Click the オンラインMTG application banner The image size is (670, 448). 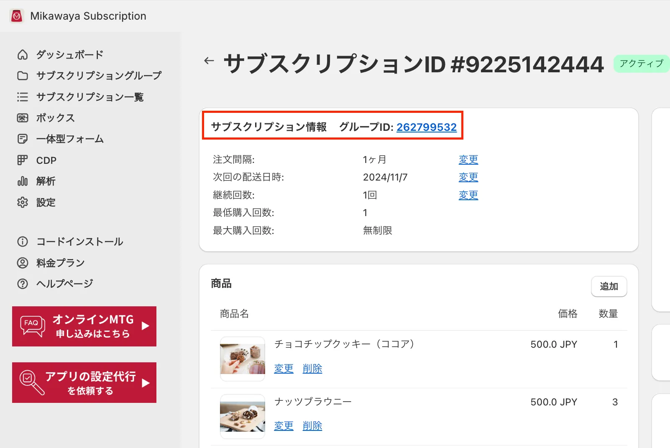84,326
